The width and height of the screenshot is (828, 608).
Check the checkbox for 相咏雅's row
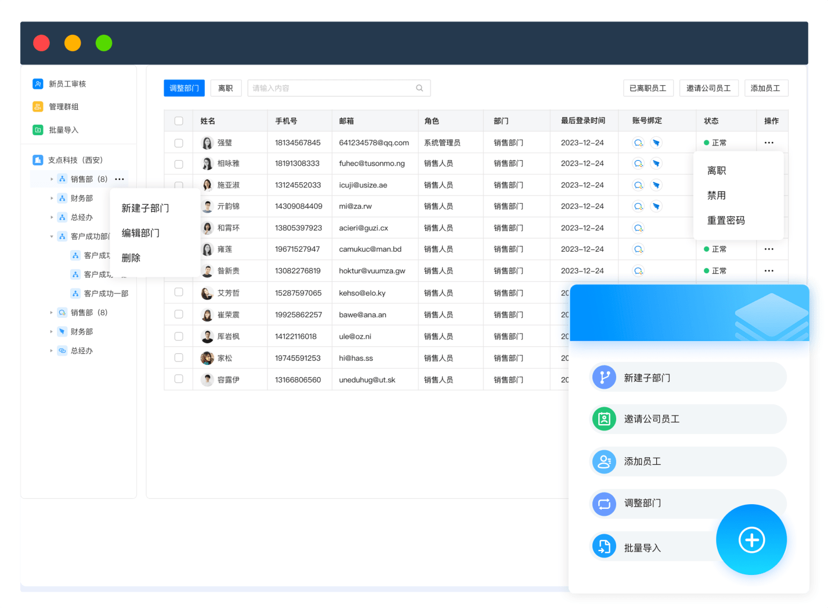(179, 164)
